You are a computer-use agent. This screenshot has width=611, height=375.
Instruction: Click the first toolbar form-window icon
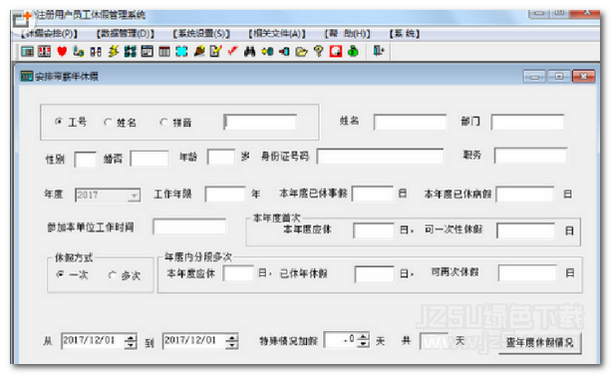27,52
